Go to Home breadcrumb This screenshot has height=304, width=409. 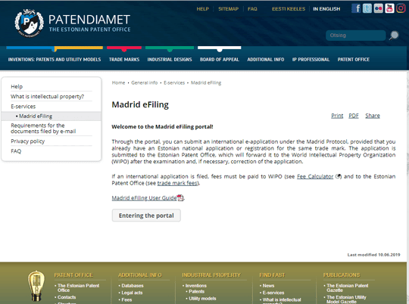tap(118, 82)
